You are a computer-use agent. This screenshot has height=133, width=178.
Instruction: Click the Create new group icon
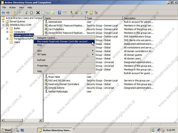click(76, 13)
